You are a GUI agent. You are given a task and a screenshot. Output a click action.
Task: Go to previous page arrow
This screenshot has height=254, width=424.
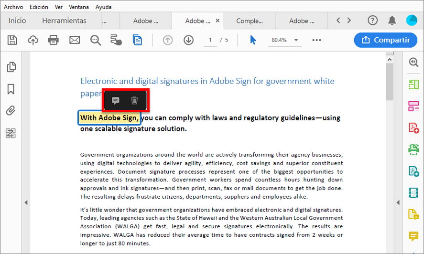168,40
